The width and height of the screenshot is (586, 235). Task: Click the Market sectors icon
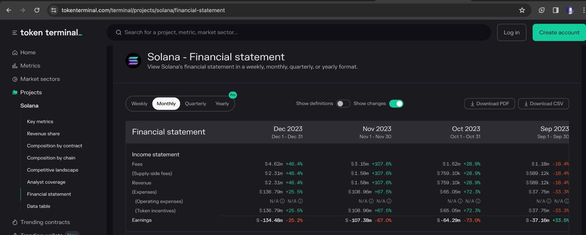pos(15,79)
